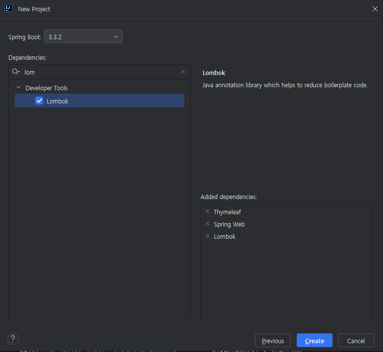Screen dimensions: 383x352
Task: Go back with the Previous button
Action: (x=273, y=340)
